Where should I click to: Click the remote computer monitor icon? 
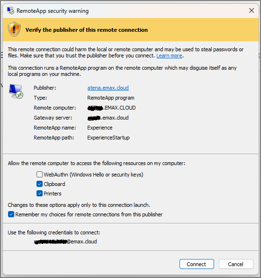tap(16, 91)
